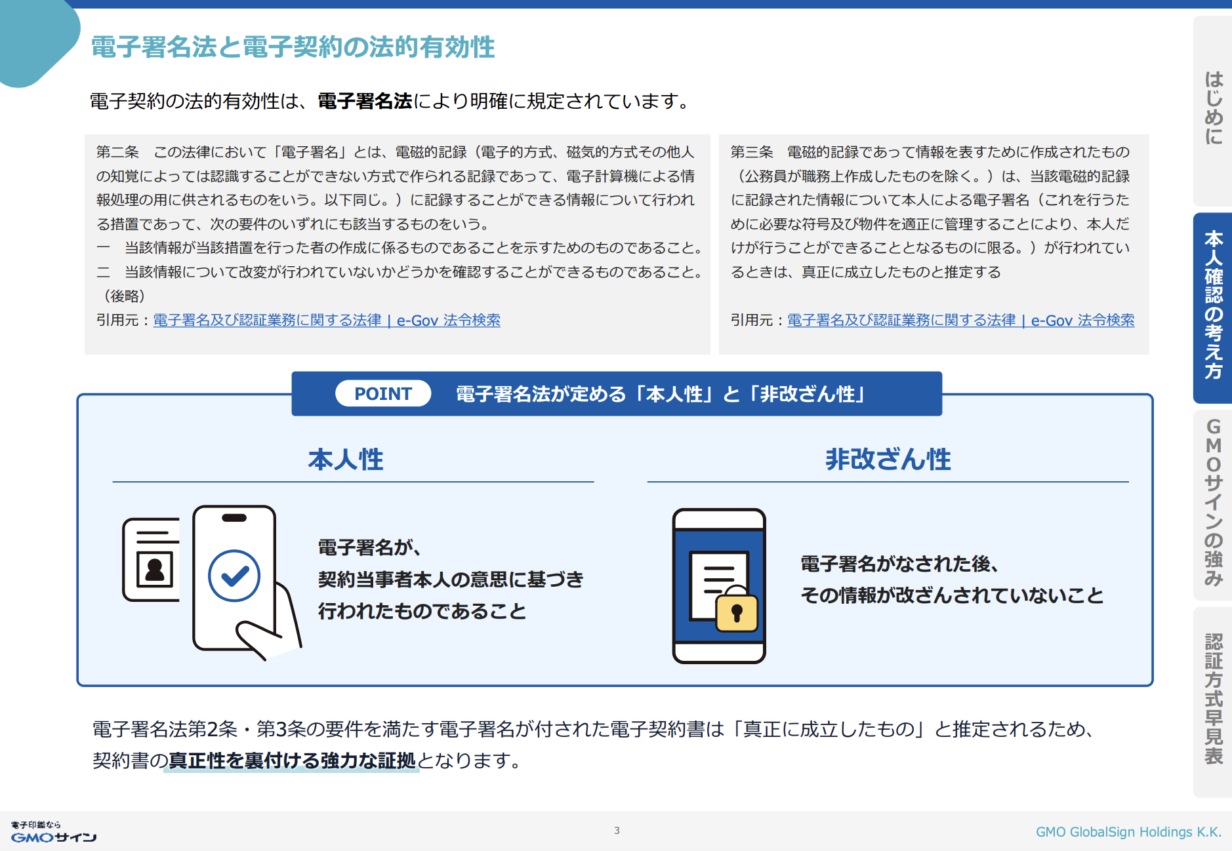Click the highlighted 真正性を裏付ける強力な証拠 phrase

(x=292, y=761)
